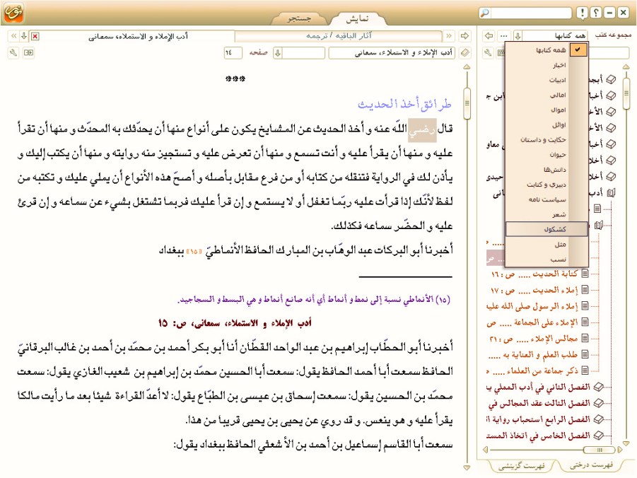Open the tab list arrow beside the red X

[x=24, y=36]
